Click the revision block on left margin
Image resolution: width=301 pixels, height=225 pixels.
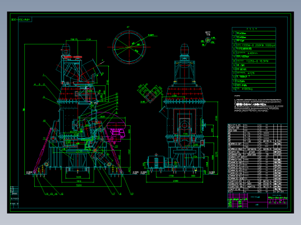tap(14, 197)
